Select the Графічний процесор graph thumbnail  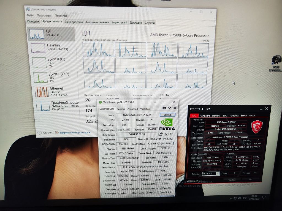pos(43,106)
